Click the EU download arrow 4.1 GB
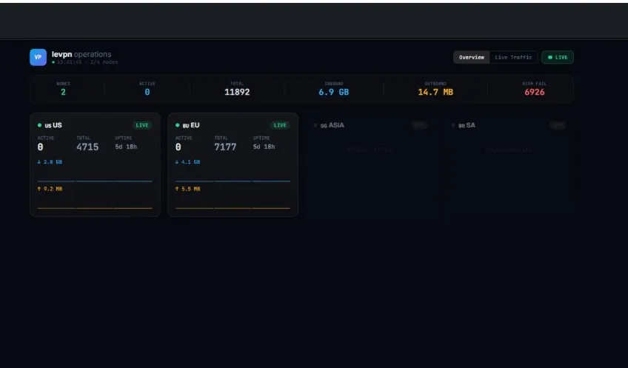The height and width of the screenshot is (368, 628). 187,161
